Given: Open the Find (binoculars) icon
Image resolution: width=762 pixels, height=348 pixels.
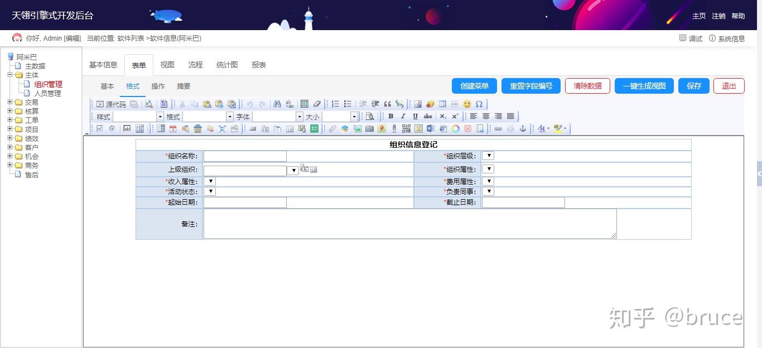Looking at the screenshot, I should tap(277, 104).
